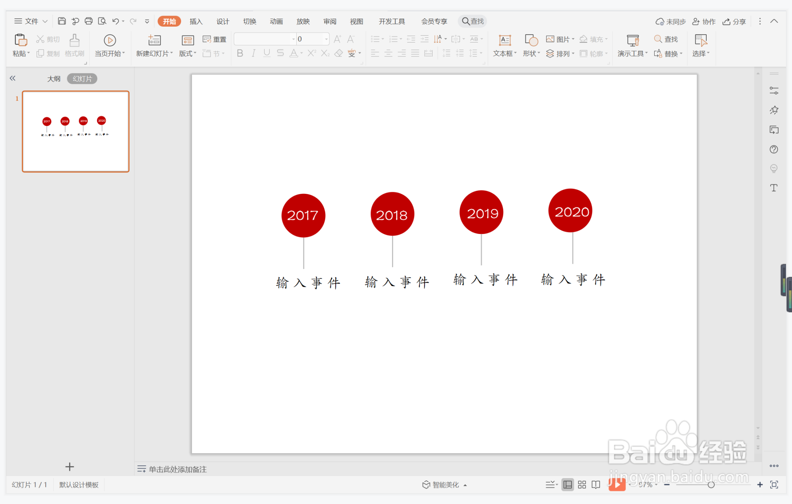Switch to normal view in status bar

(x=568, y=485)
